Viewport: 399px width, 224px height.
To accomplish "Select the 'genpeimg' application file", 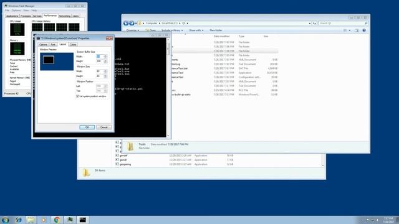I will [x=125, y=164].
